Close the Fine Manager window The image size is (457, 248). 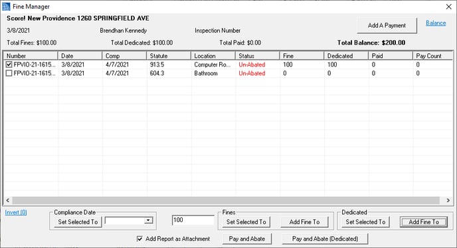click(448, 7)
